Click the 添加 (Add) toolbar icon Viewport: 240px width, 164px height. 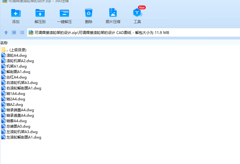click(x=16, y=13)
